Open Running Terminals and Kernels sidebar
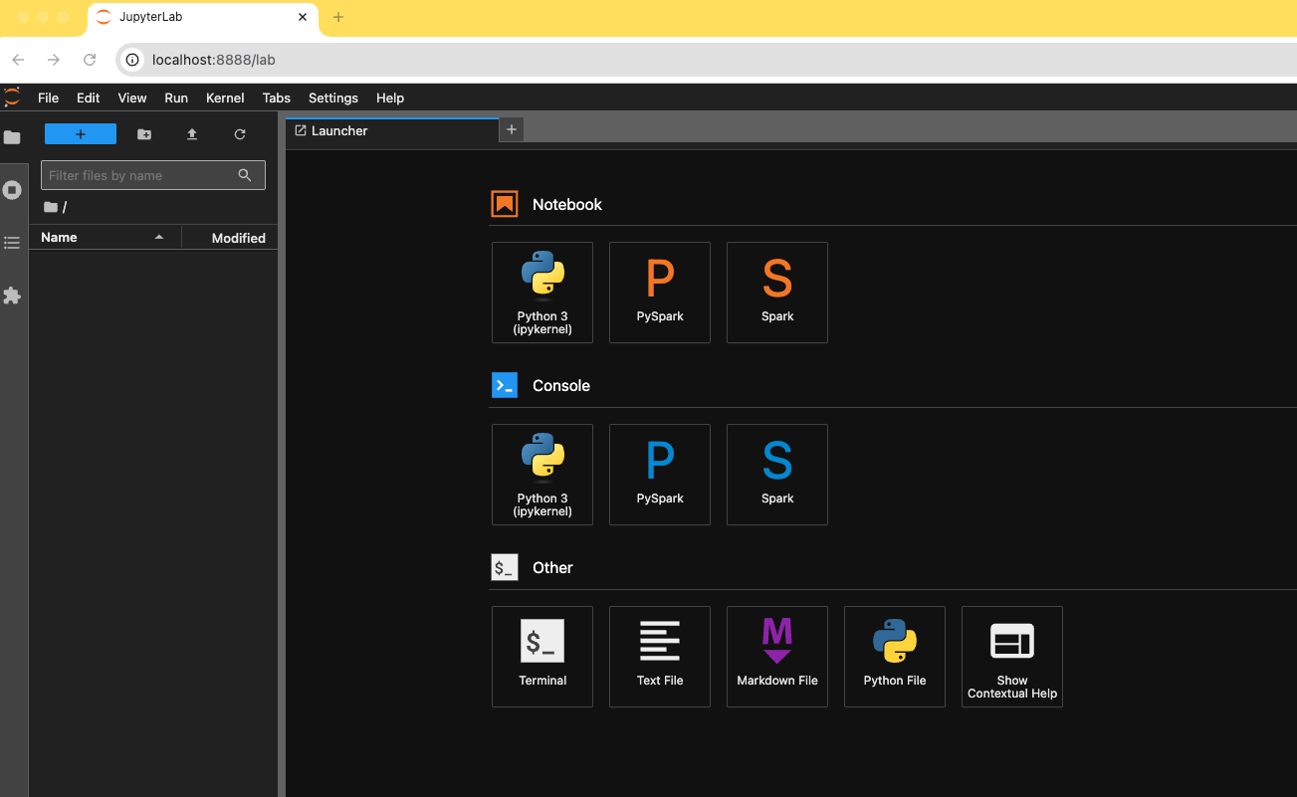1297x797 pixels. (x=12, y=190)
